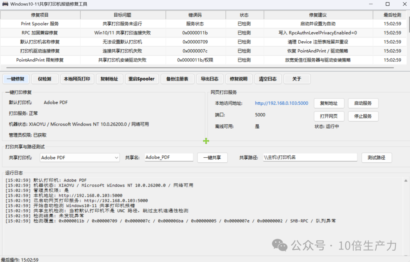
Task: Click the 错误码 column header
Action: [196, 15]
